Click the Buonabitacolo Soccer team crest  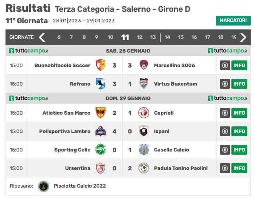[x=101, y=65]
